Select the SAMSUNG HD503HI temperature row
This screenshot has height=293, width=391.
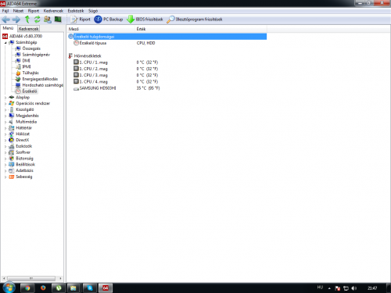[x=167, y=88]
